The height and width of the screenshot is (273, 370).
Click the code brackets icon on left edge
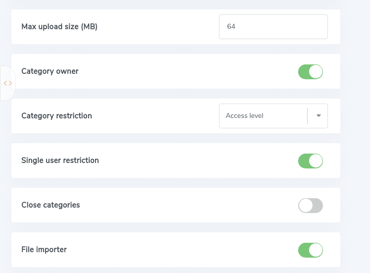[8, 83]
